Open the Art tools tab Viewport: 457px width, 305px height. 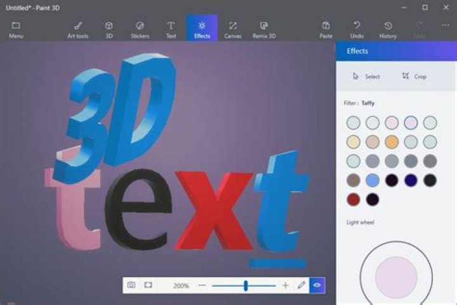[x=77, y=29]
